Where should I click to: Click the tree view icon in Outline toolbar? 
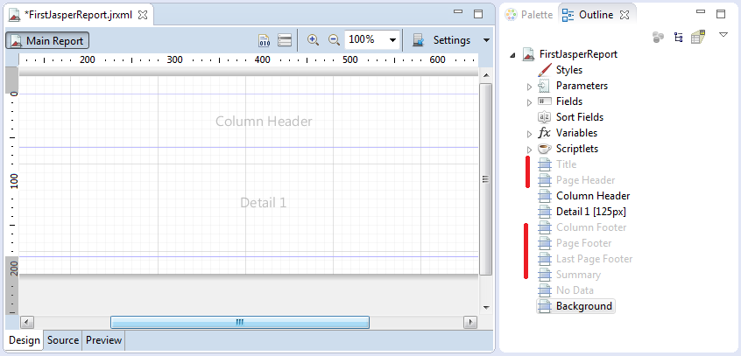[x=679, y=38]
